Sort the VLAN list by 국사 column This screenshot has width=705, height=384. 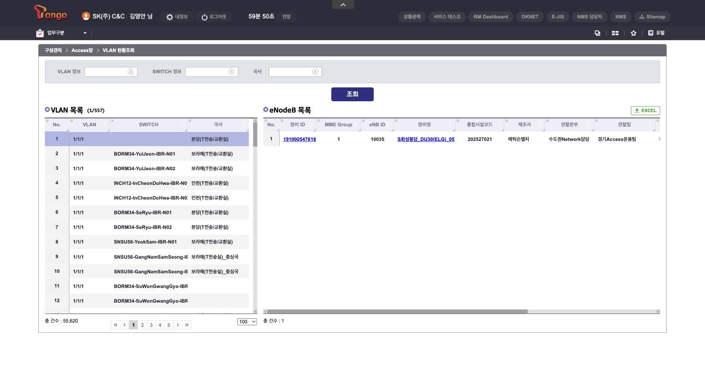[218, 125]
